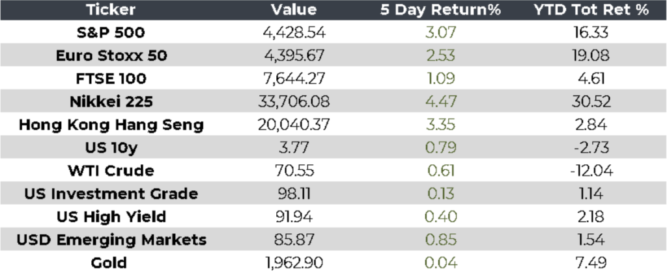Image resolution: width=667 pixels, height=278 pixels.
Task: Click the Gold ticker cell
Action: [111, 262]
